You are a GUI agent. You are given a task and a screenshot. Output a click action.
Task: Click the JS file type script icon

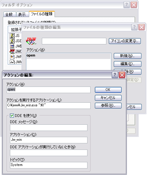[12, 36]
